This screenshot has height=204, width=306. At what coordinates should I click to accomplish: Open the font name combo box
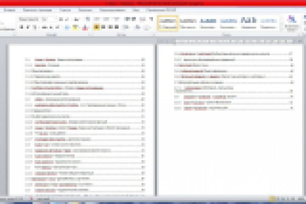[29, 19]
